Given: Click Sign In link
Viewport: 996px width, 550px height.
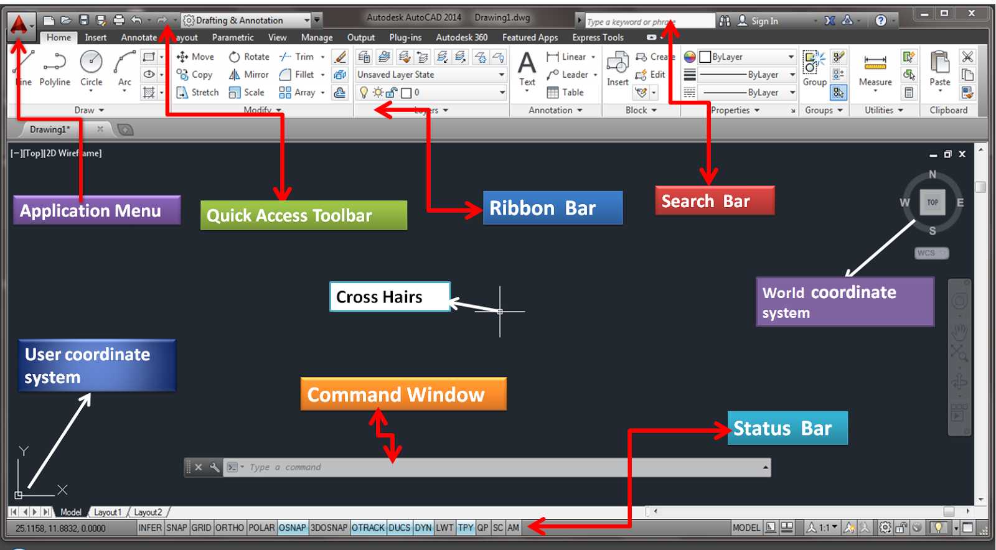Looking at the screenshot, I should [x=758, y=21].
